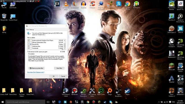Select Razer Cortex desktop shortcut
This screenshot has width=185, height=104.
tap(101, 92)
